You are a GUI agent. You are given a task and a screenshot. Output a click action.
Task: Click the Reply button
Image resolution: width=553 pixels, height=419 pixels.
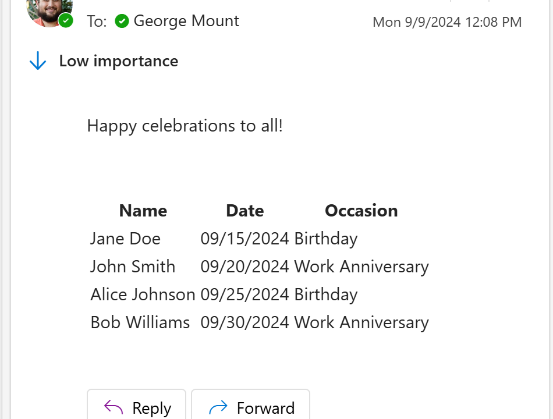click(137, 406)
